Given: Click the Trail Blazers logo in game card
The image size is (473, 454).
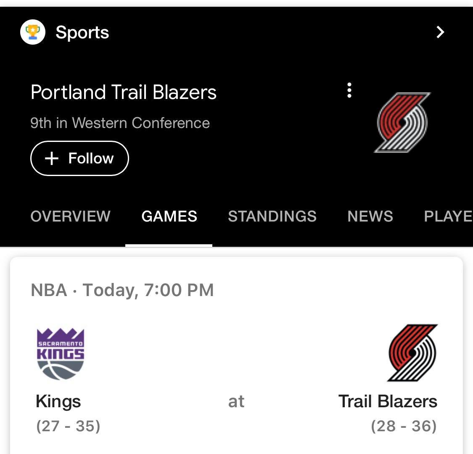Looking at the screenshot, I should 413,353.
